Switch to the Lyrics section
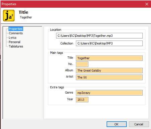151x129 pixels. tap(13, 38)
